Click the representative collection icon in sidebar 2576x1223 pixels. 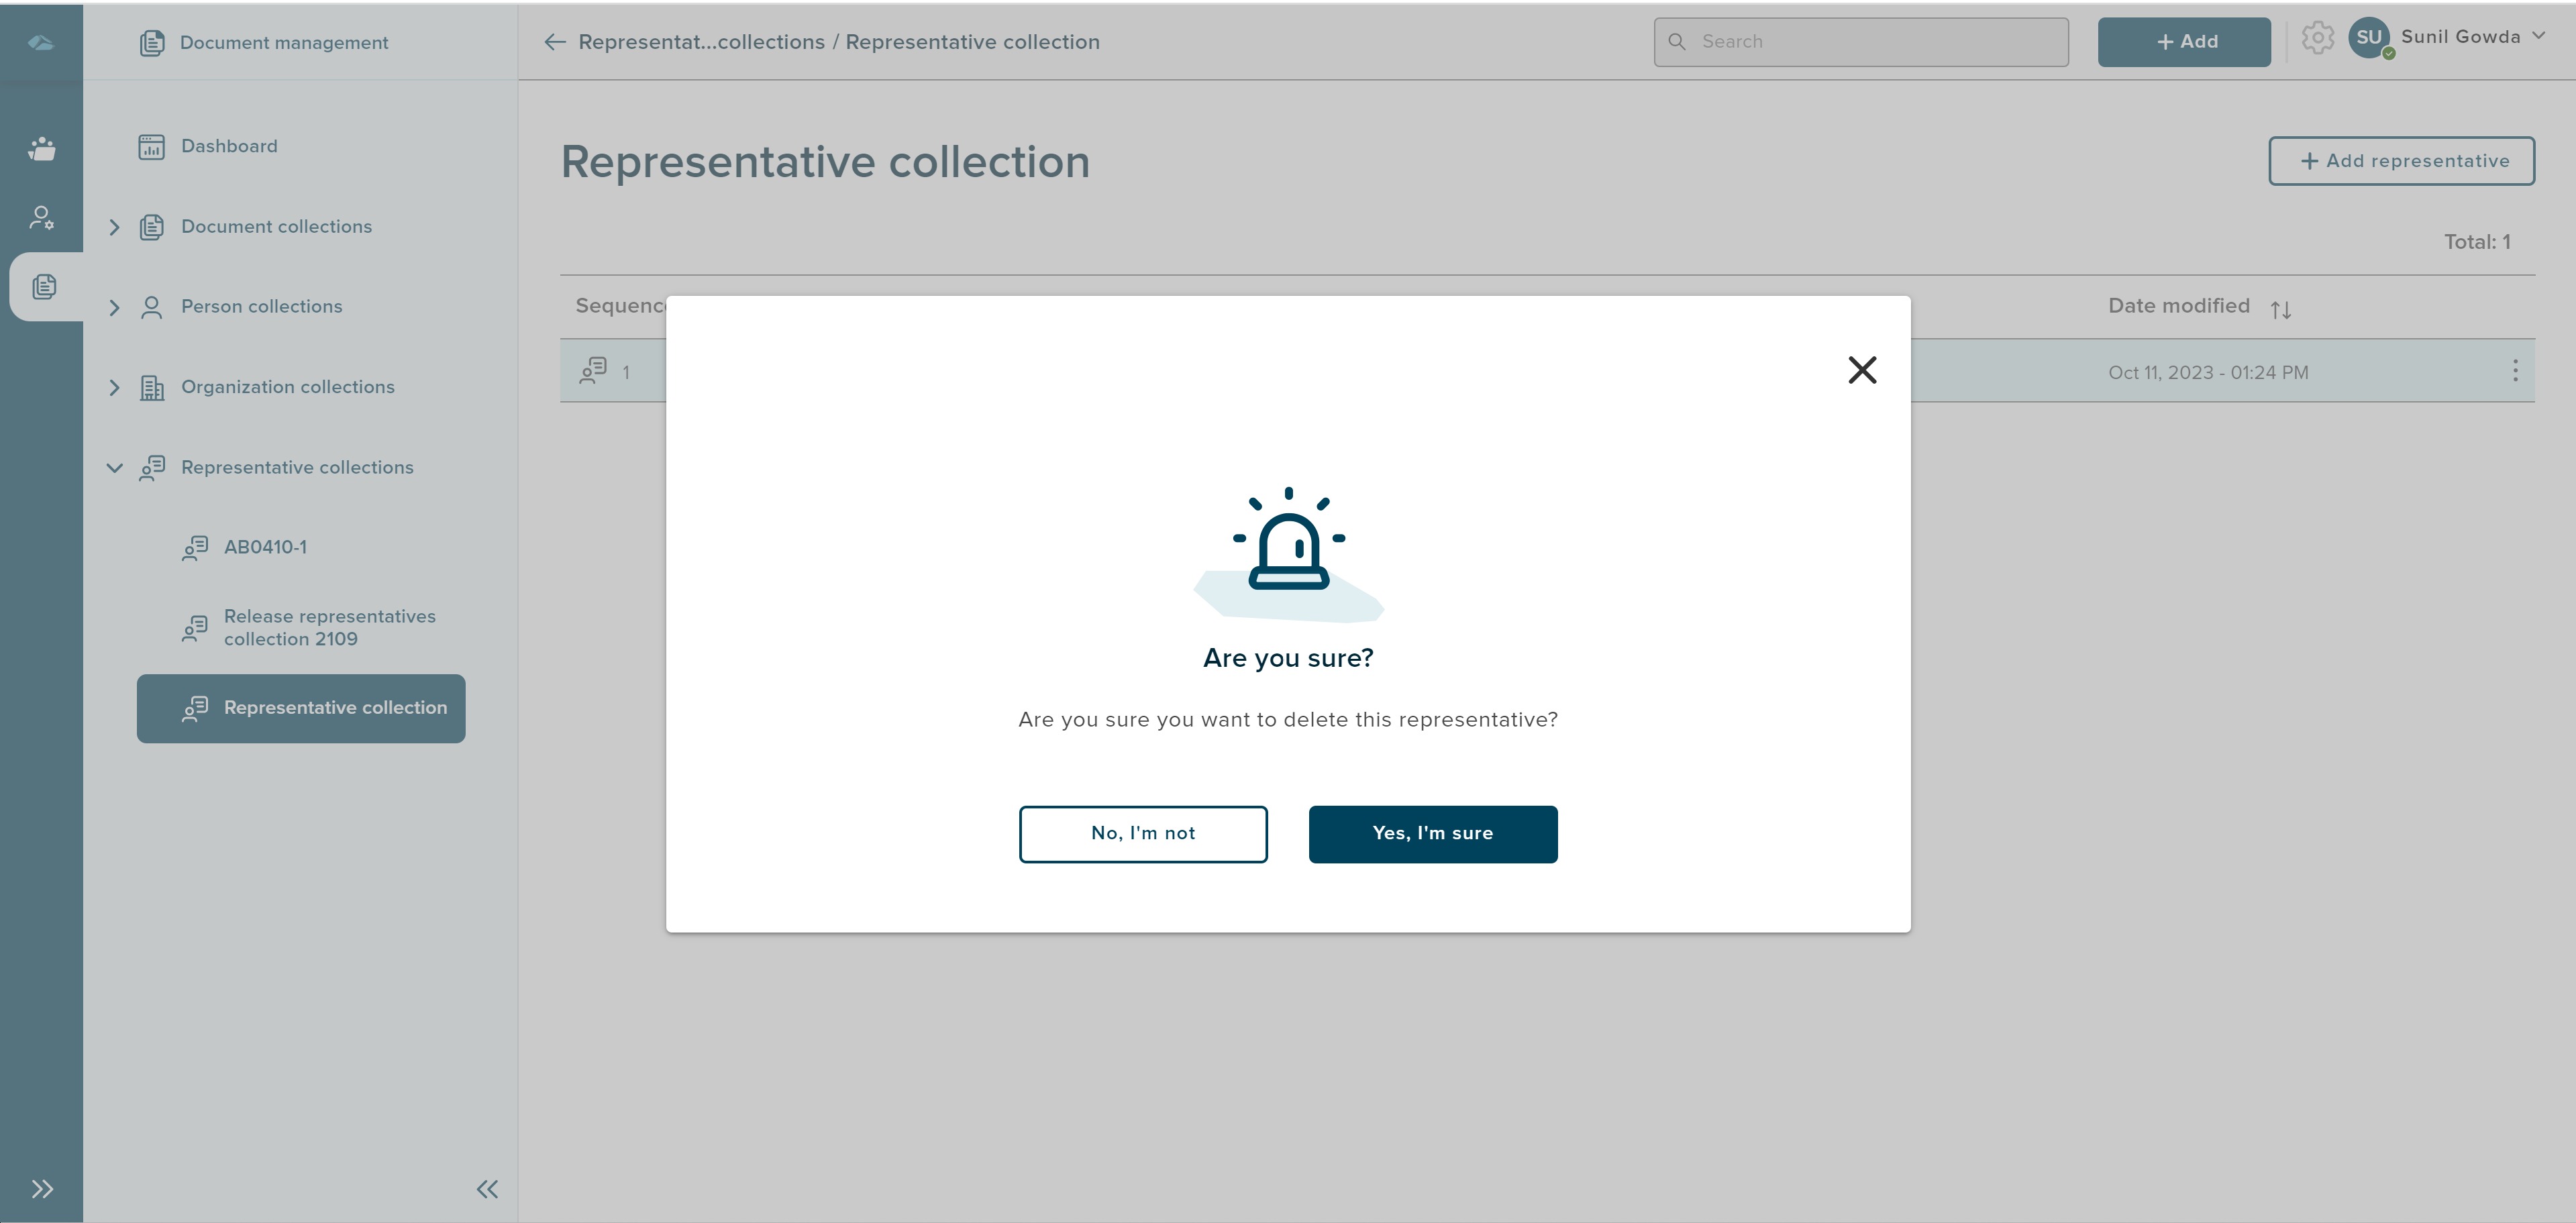194,708
